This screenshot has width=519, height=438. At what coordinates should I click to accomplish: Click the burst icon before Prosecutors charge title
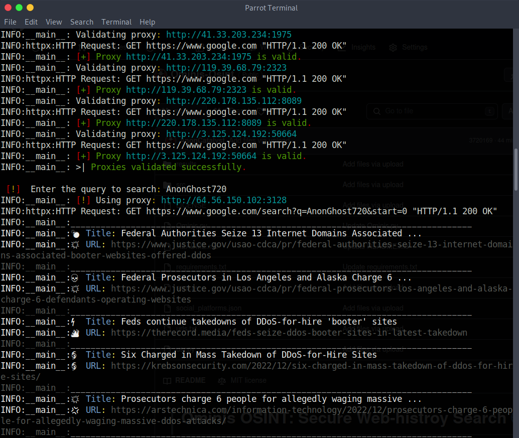click(75, 399)
